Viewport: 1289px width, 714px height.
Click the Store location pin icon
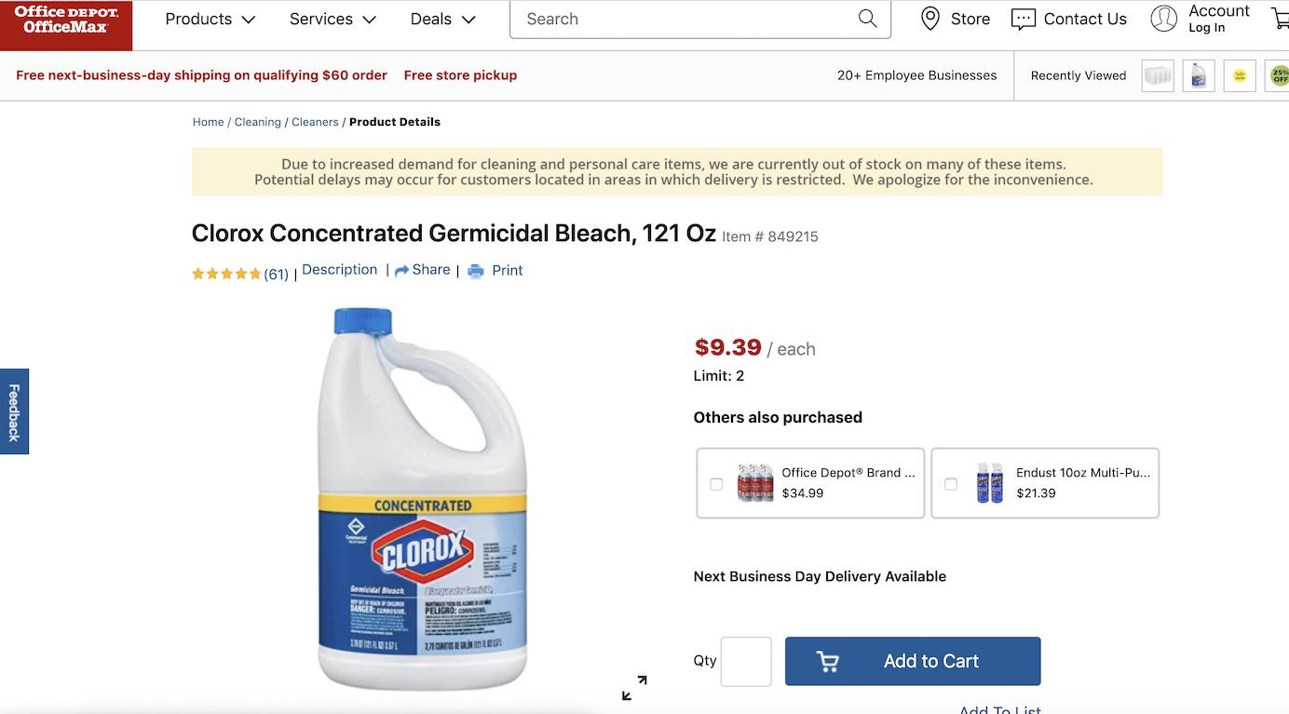click(929, 19)
